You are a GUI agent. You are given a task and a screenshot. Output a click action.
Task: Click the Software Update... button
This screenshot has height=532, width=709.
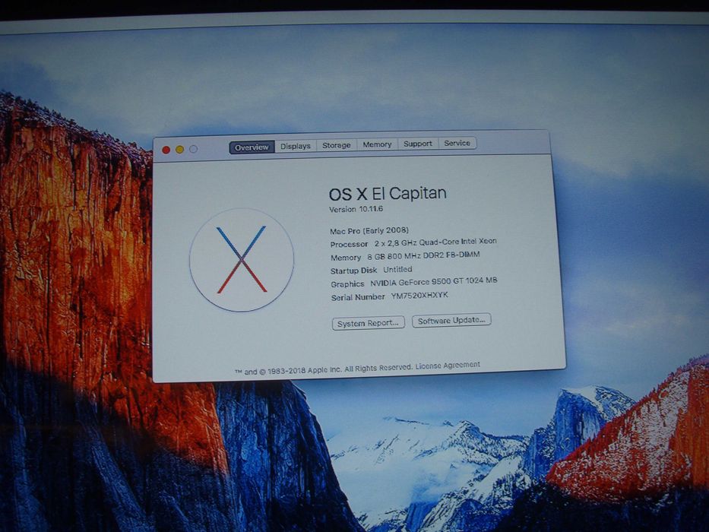pos(451,320)
